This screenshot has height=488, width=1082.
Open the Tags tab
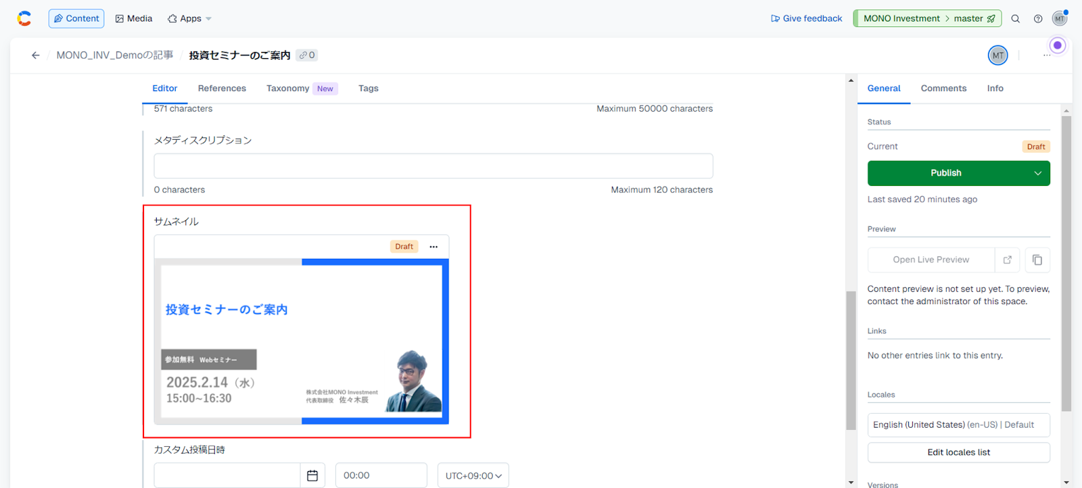(x=369, y=89)
